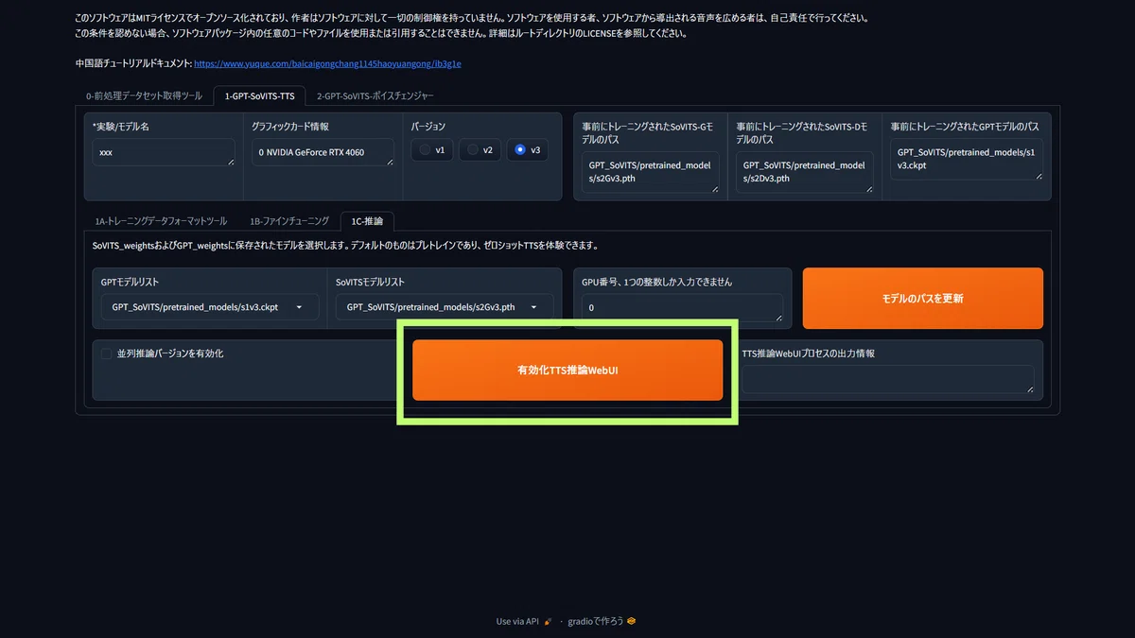Click the GPTモデルリスト dropdown arrow icon

pyautogui.click(x=300, y=307)
